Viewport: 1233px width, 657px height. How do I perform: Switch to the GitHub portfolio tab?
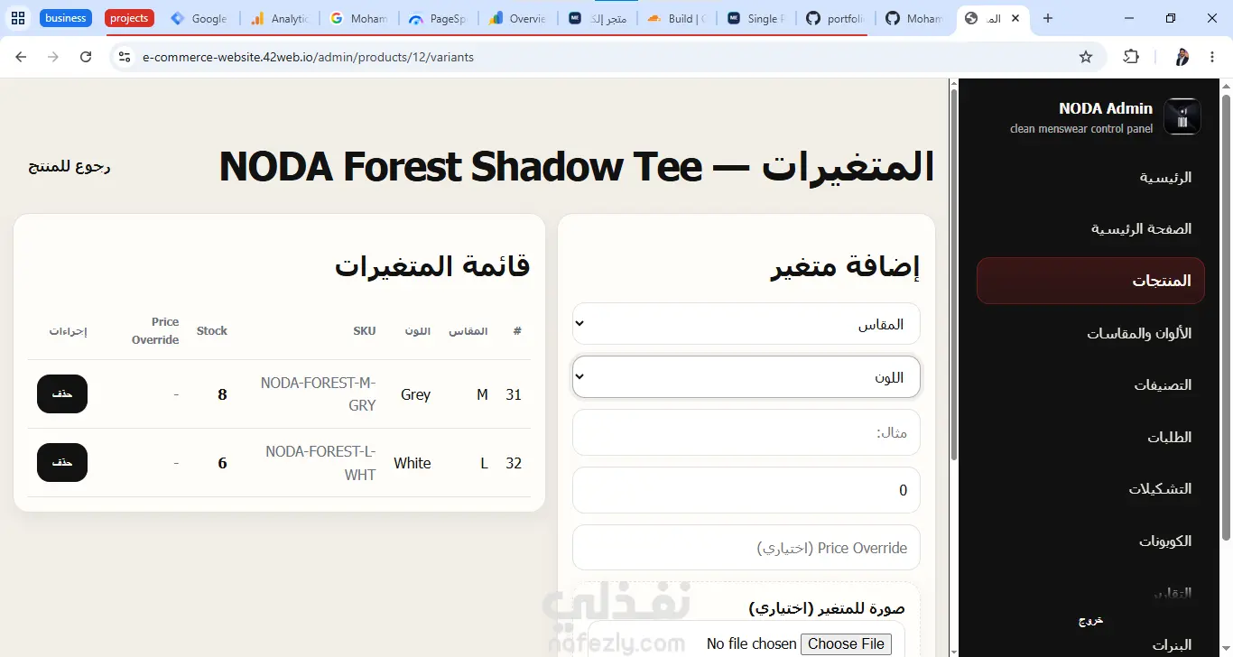(836, 18)
